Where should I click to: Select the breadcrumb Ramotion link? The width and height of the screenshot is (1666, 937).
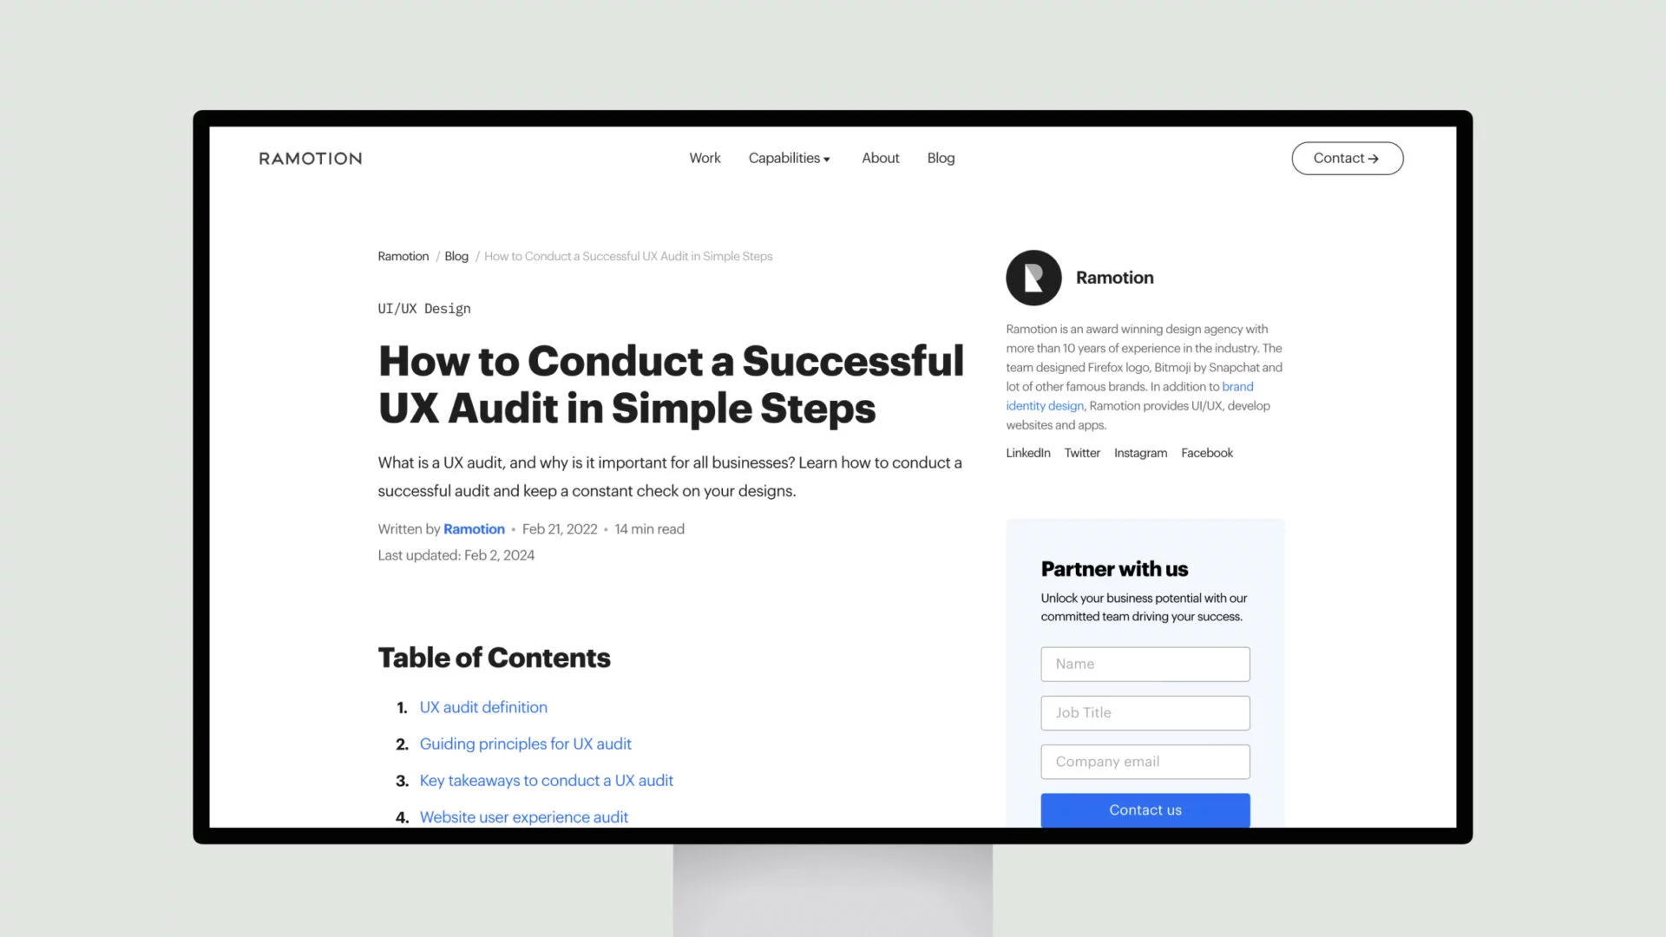(403, 255)
